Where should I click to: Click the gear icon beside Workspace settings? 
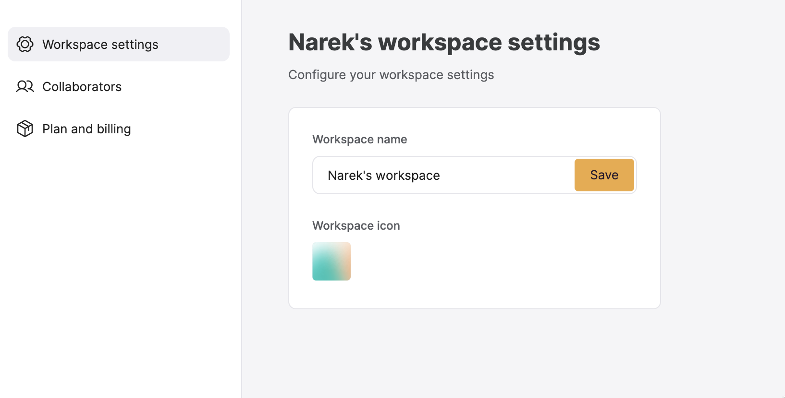click(x=25, y=44)
